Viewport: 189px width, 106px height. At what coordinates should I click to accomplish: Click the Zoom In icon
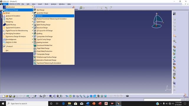click(x=81, y=96)
